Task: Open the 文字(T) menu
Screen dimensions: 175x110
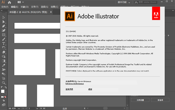Action: pyautogui.click(x=35, y=7)
